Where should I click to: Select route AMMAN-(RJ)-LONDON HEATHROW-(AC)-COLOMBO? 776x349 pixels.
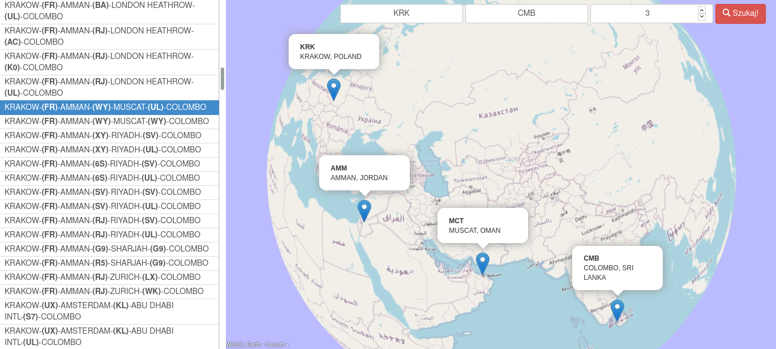109,37
